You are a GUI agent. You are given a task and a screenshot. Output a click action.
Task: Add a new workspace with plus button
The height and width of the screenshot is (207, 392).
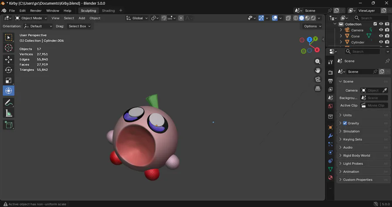tap(121, 10)
